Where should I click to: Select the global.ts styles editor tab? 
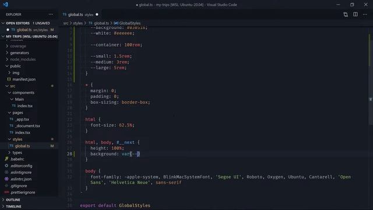[x=80, y=15]
